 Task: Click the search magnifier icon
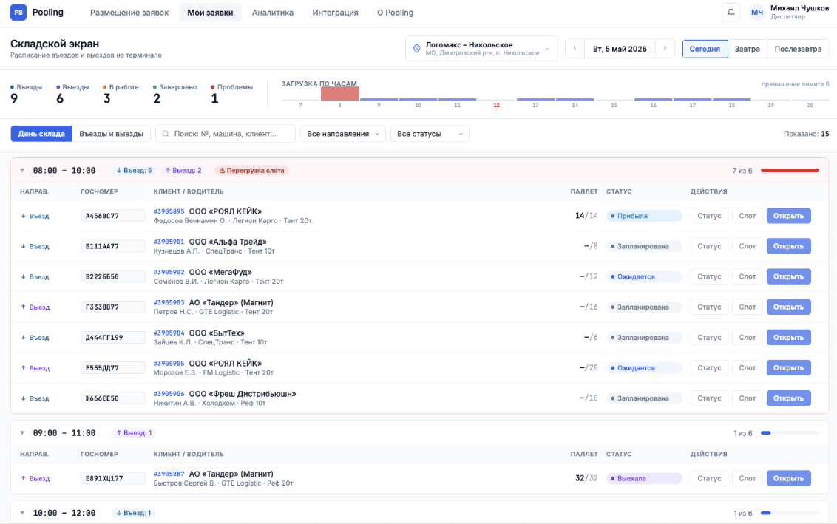tap(166, 134)
